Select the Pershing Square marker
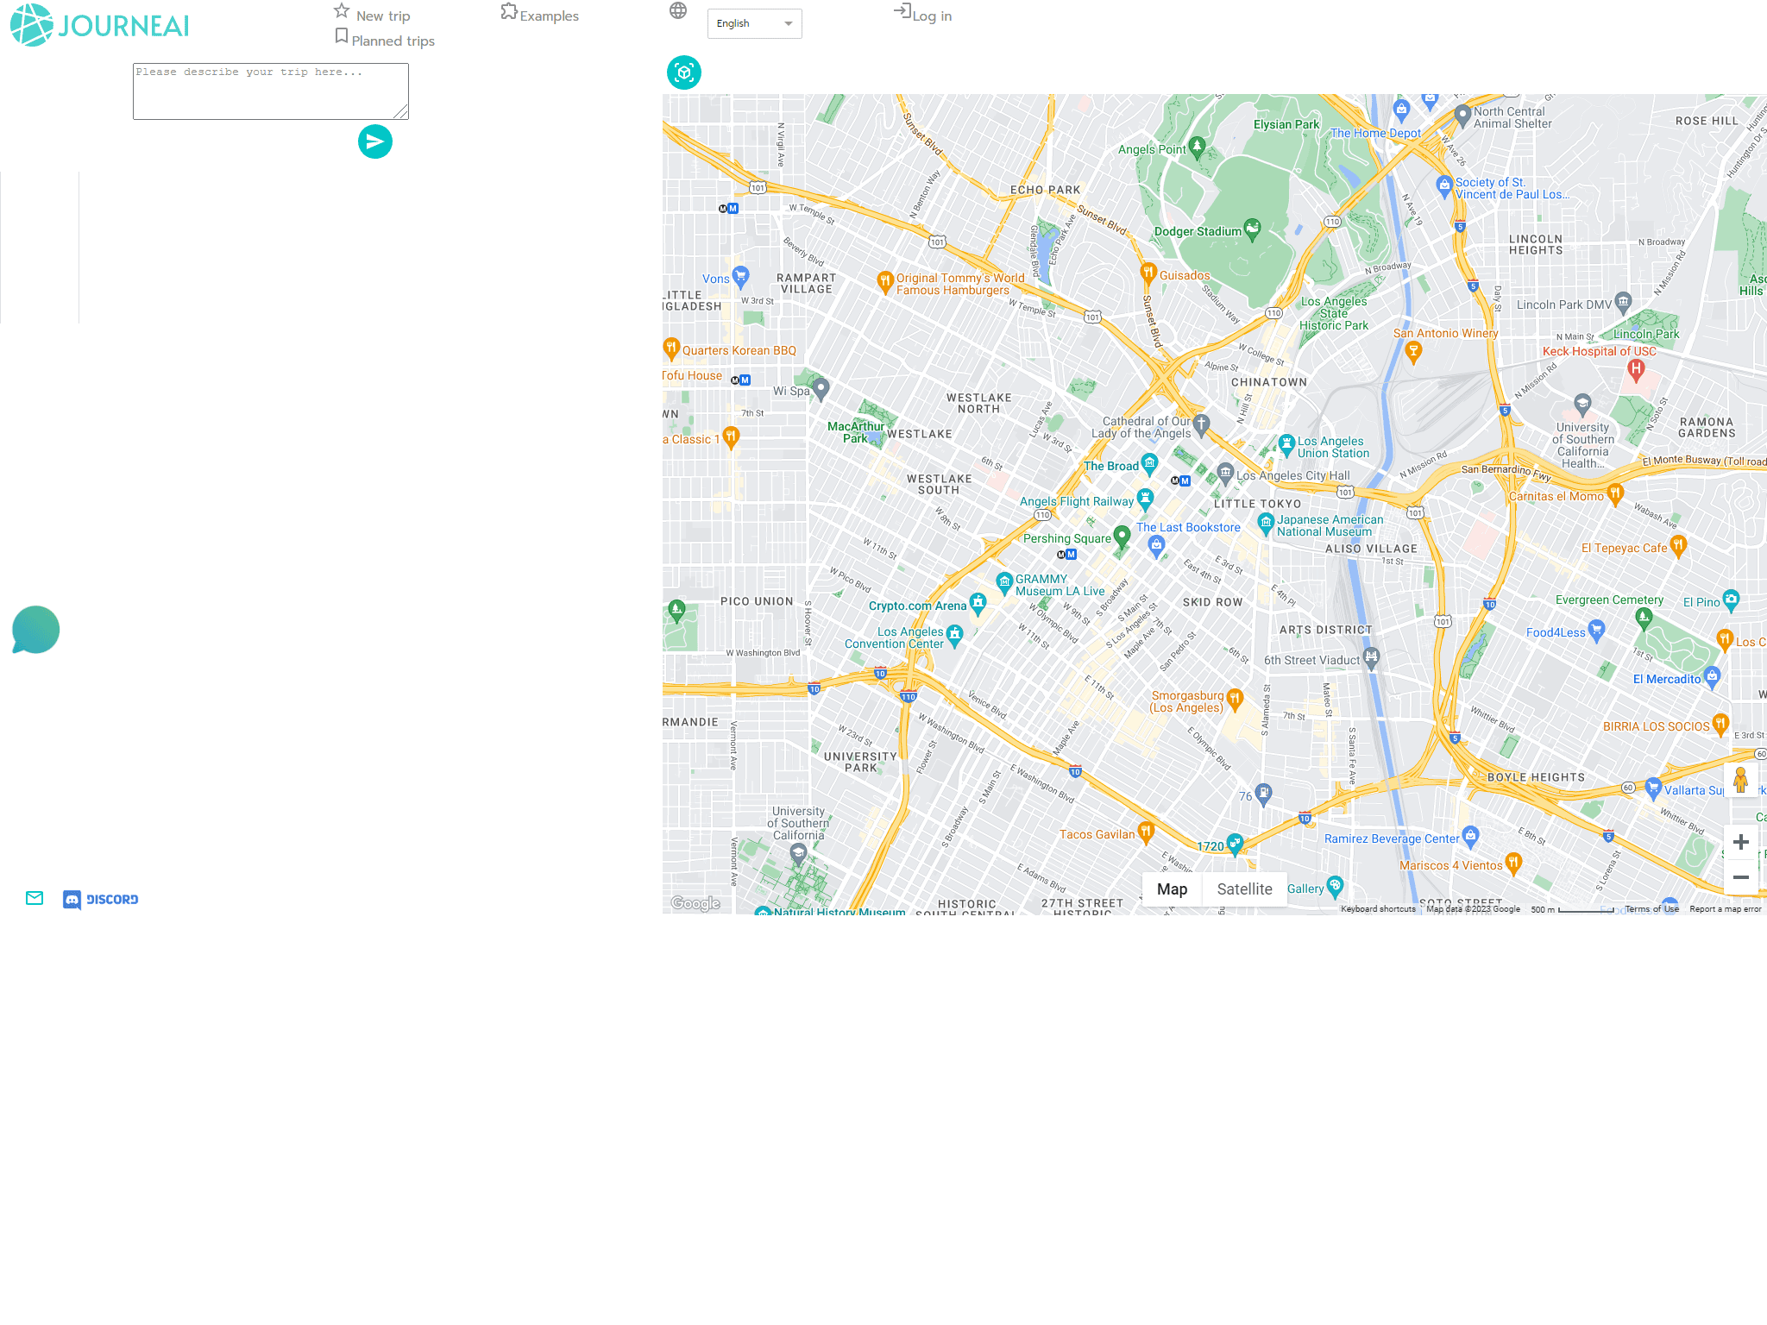This screenshot has width=1767, height=1325. tap(1122, 537)
